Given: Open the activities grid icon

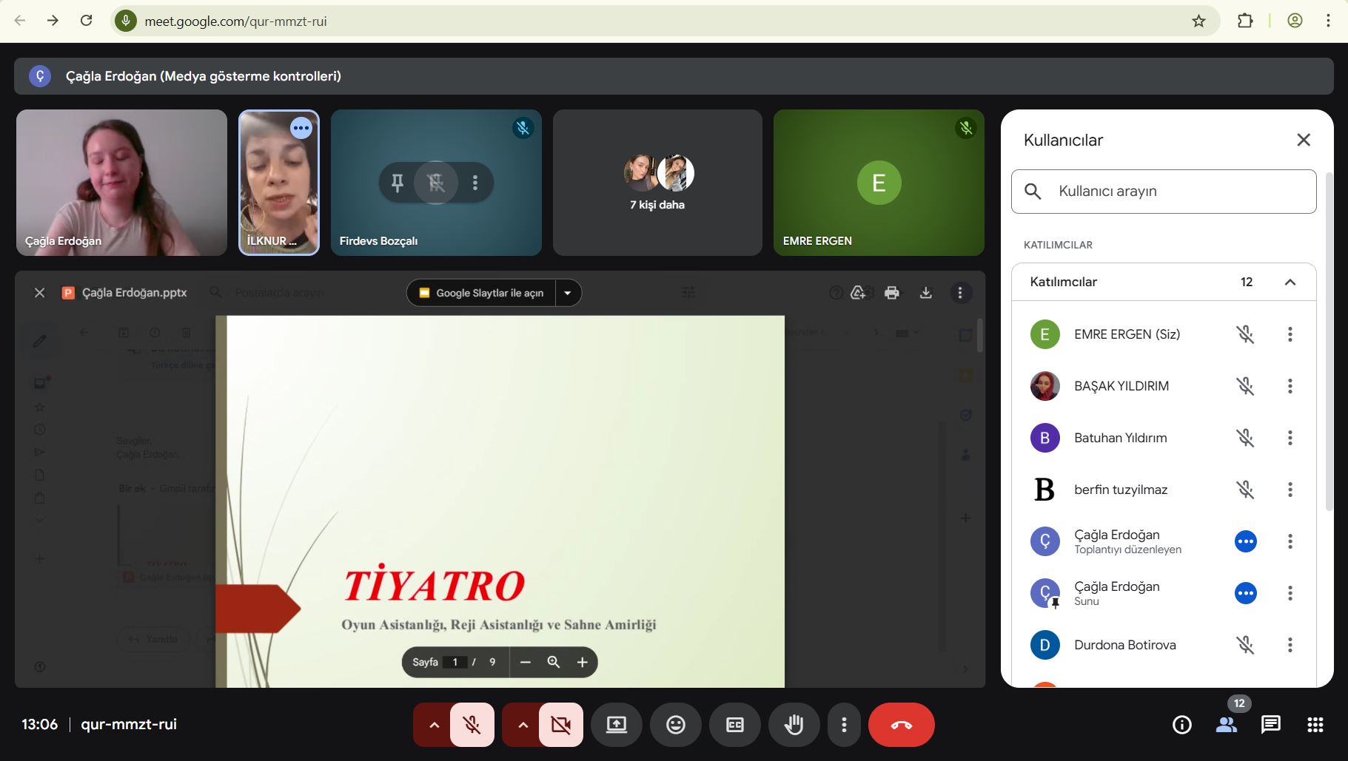Looking at the screenshot, I should (1315, 725).
